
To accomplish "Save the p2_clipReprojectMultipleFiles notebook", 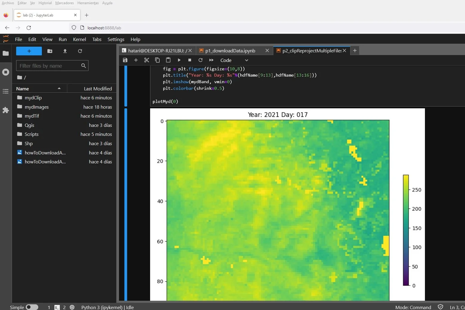I will 125,60.
